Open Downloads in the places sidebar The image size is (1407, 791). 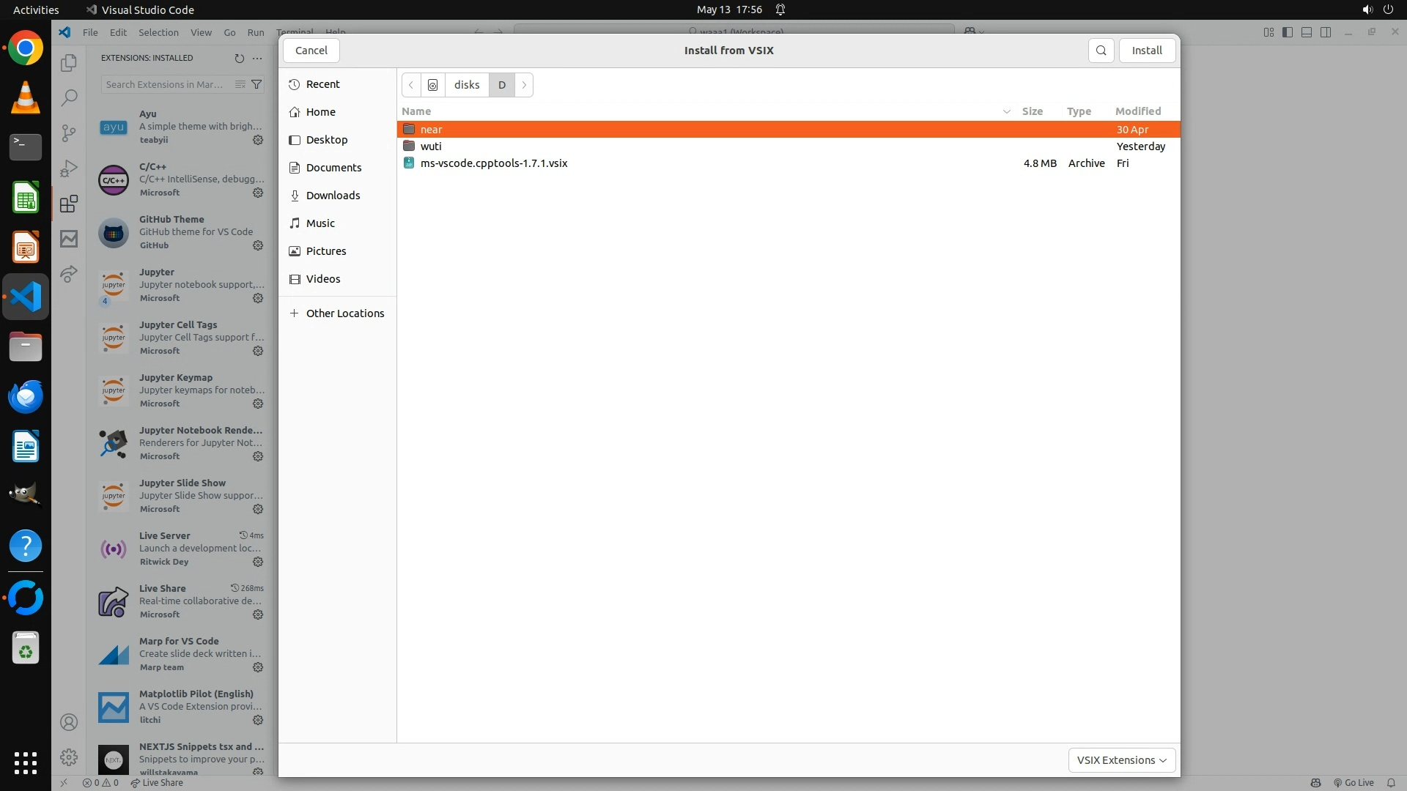333,196
